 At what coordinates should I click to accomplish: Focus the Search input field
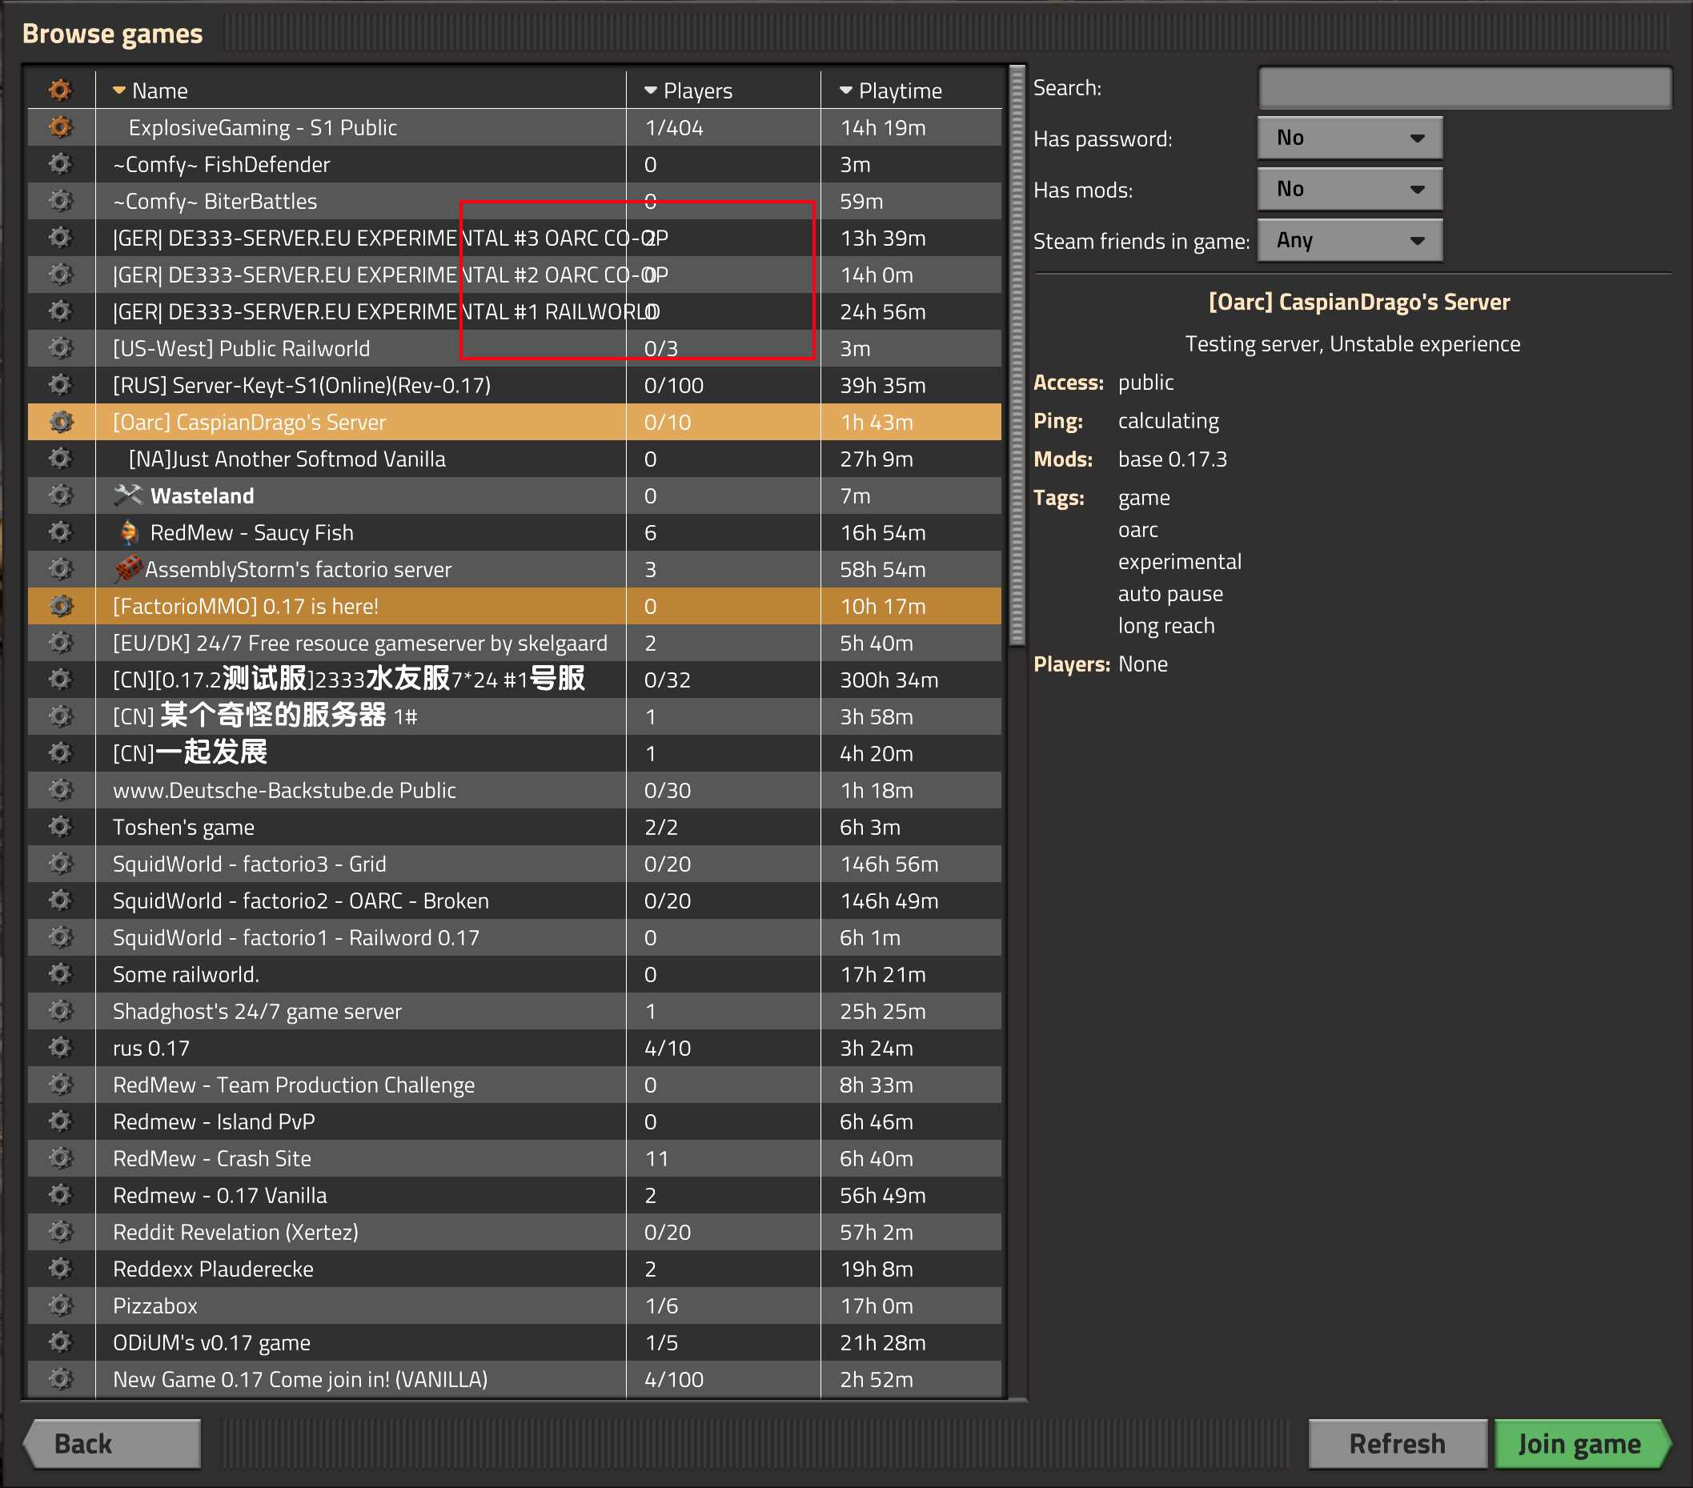click(x=1463, y=88)
